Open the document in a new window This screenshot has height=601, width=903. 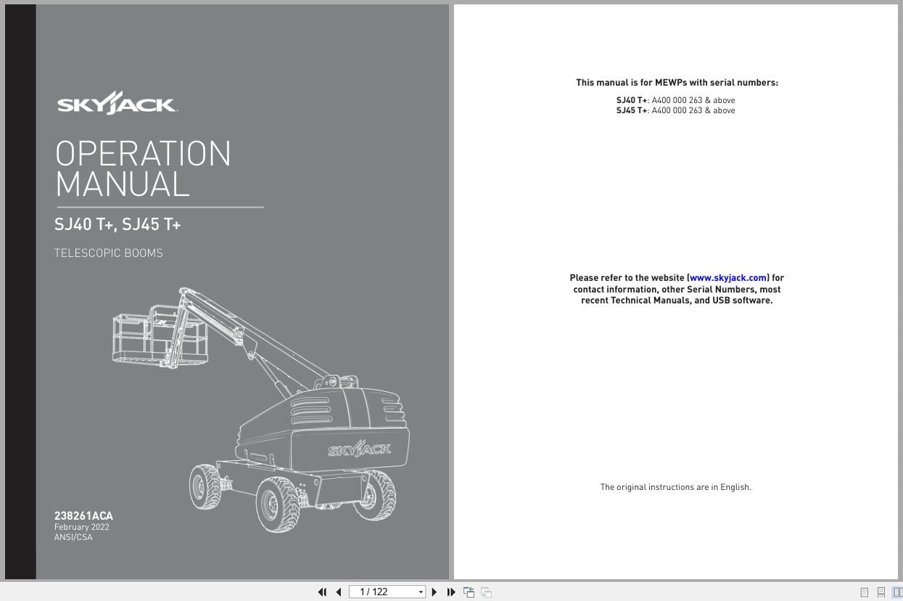click(469, 592)
